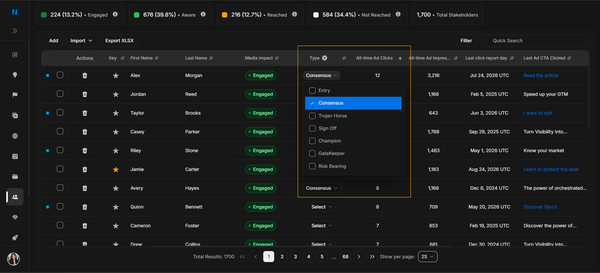600x273 pixels.
Task: Select the Casey Parker row checkbox
Action: pyautogui.click(x=60, y=131)
